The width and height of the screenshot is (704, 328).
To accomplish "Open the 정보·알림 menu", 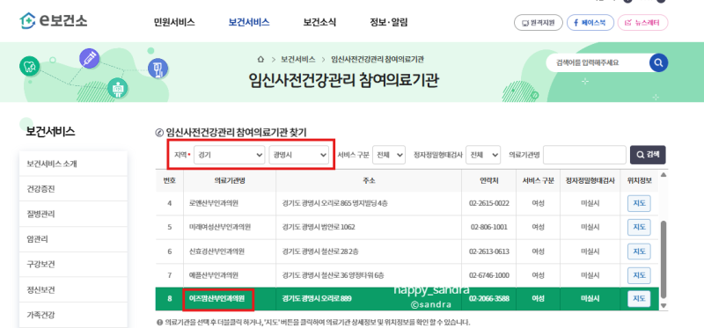I will pos(389,23).
